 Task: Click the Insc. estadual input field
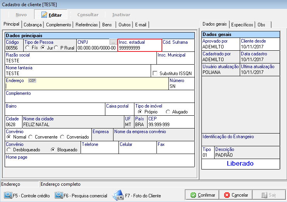[x=139, y=48]
